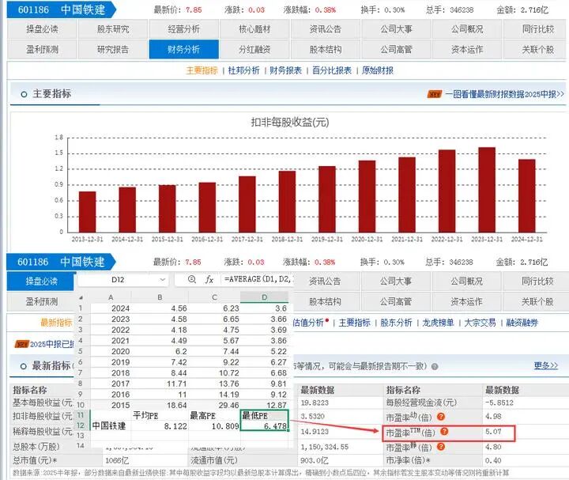Click the 最低PE header cell
The height and width of the screenshot is (480, 569).
coord(265,415)
